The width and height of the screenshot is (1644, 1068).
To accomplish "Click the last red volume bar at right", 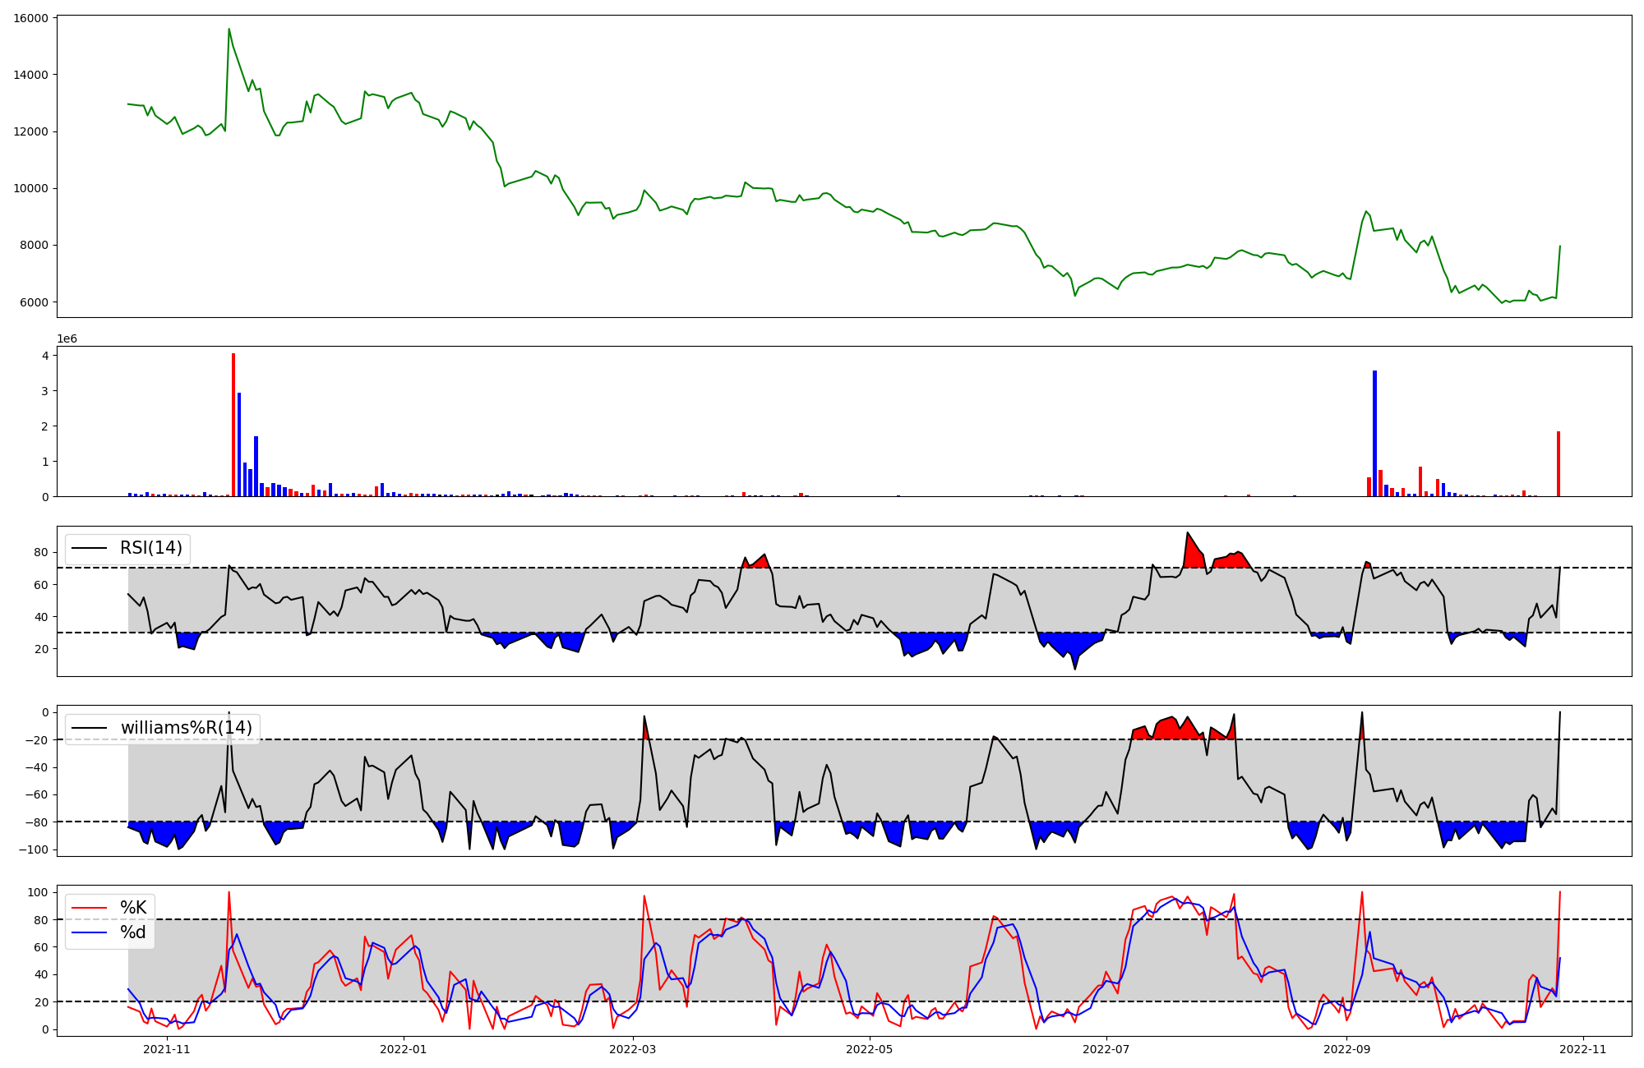I will [x=1558, y=464].
